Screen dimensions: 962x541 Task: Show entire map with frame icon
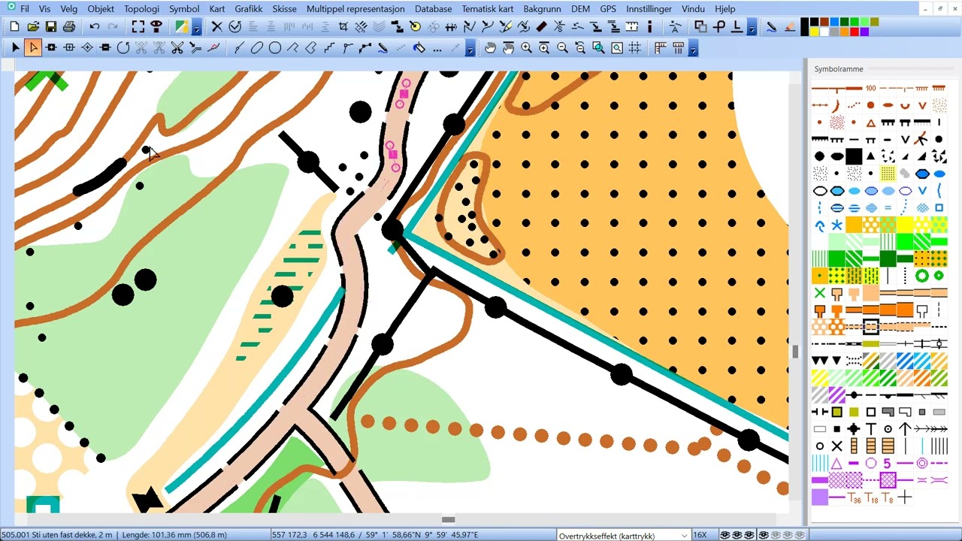point(138,26)
